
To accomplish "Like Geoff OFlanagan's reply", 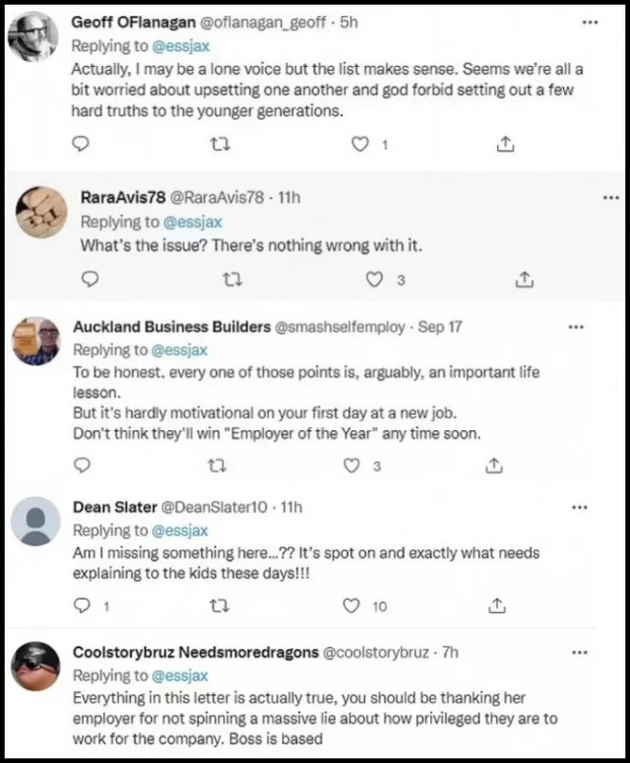I will tap(362, 145).
